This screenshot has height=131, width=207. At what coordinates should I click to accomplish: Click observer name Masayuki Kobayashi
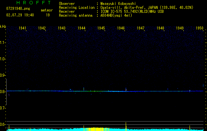tap(118, 4)
